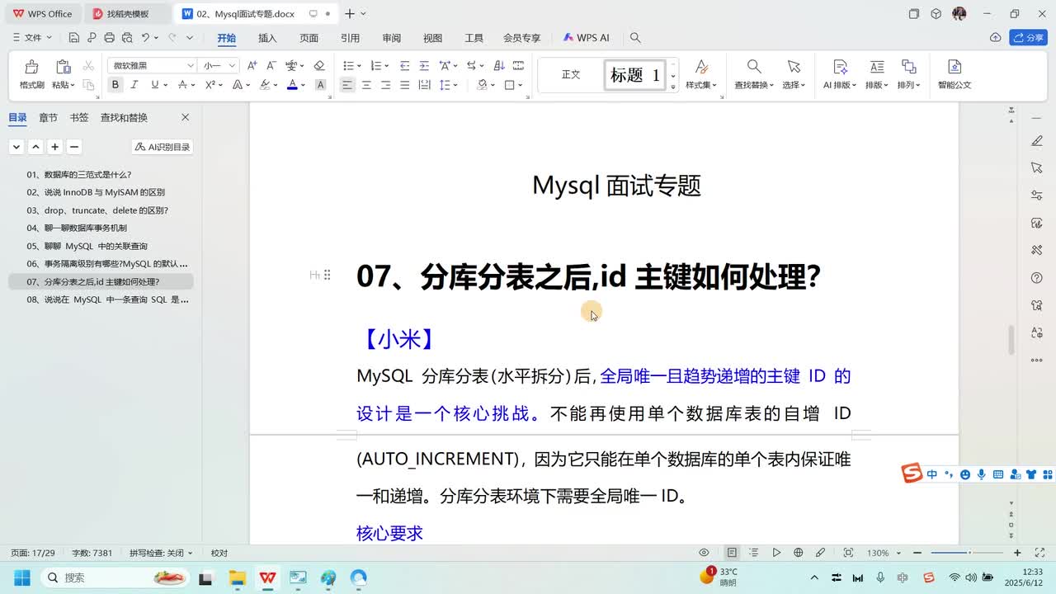This screenshot has height=594, width=1056.
Task: Click the Print icon in quick access toolbar
Action: 109,38
